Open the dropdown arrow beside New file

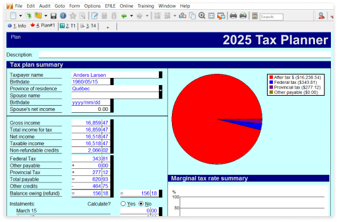coord(21,16)
